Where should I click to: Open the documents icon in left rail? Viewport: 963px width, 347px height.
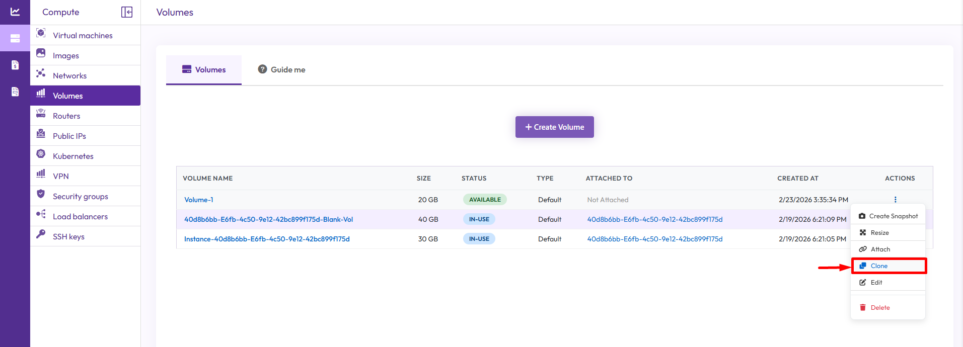tap(15, 92)
